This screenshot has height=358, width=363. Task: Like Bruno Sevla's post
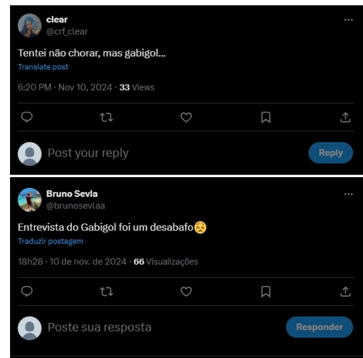(186, 291)
